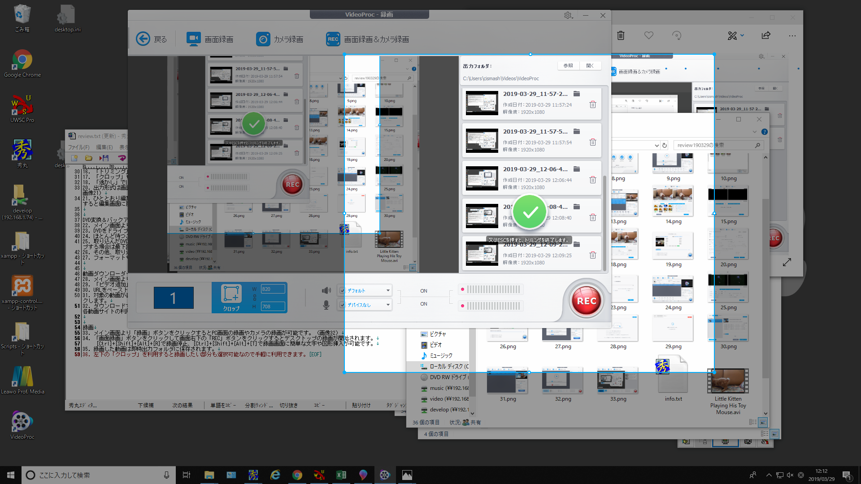Image resolution: width=861 pixels, height=484 pixels.
Task: Open Explorer address history dropdown
Action: tap(657, 145)
